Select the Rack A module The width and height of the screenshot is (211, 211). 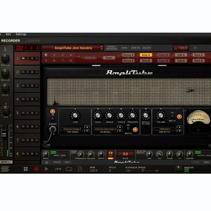pos(198,55)
